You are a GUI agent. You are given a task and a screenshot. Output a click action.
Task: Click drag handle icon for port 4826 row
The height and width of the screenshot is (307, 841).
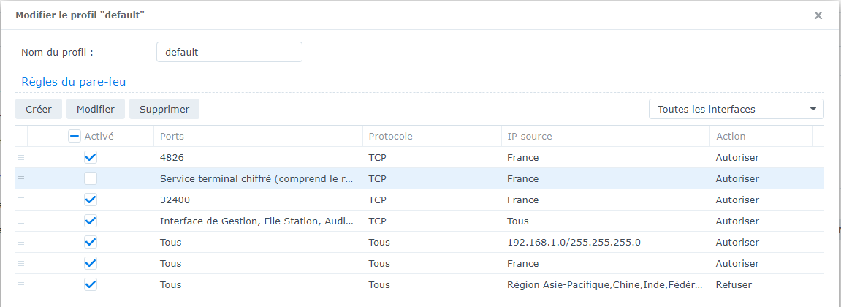click(21, 157)
